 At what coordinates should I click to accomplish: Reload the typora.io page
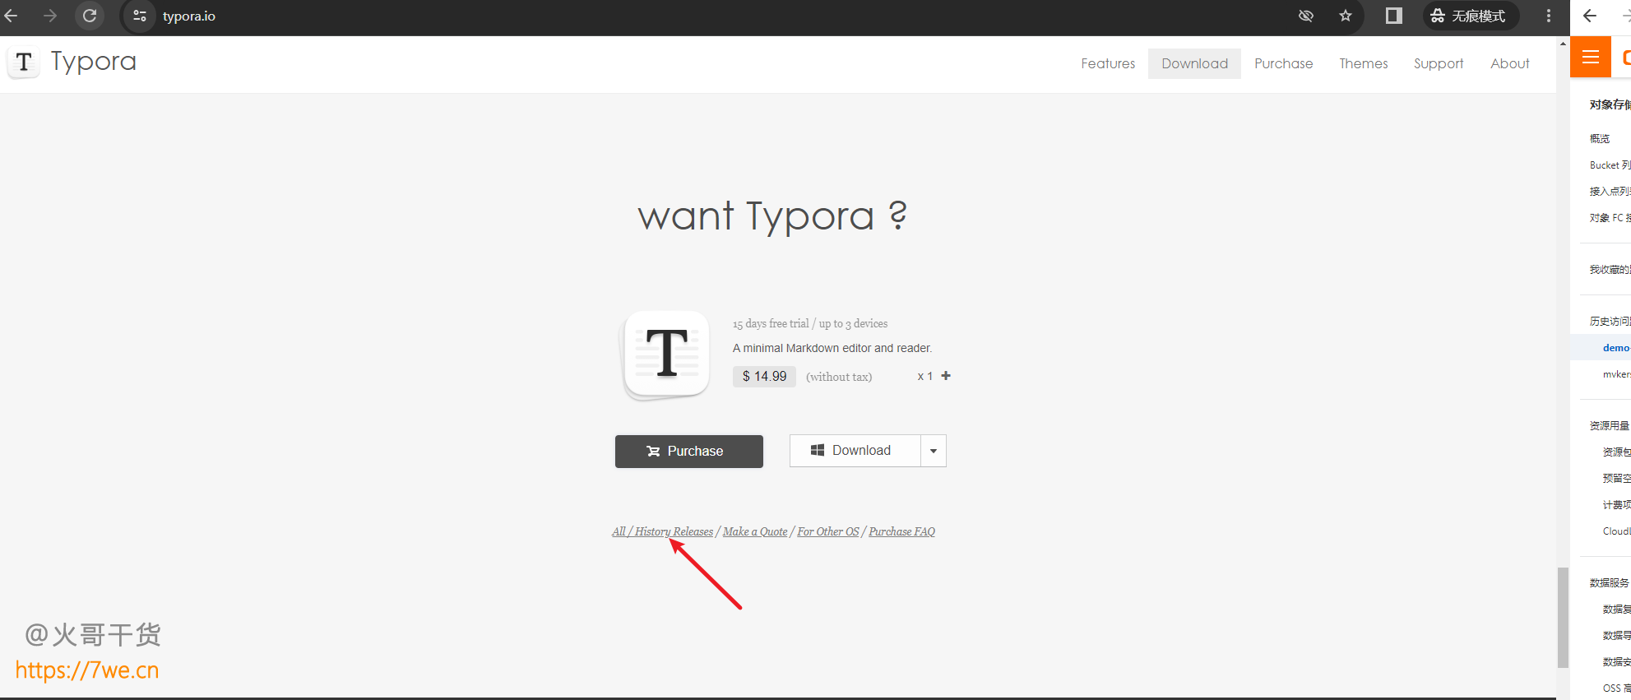[x=90, y=16]
